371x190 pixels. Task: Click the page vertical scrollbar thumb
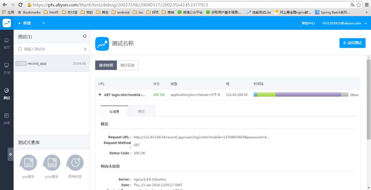pos(369,99)
